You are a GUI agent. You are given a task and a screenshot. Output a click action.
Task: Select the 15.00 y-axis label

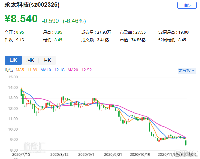(x=13, y=77)
